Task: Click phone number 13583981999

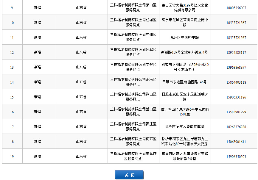Action: pyautogui.click(x=236, y=112)
